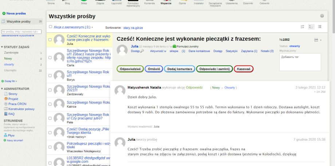This screenshot has height=166, width=335.
Task: Open the Wsparcie section in top menu
Action: pyautogui.click(x=166, y=3)
